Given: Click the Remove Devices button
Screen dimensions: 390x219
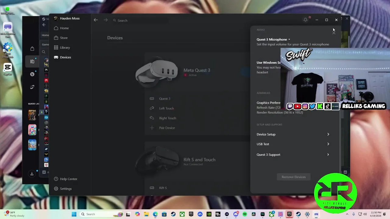Looking at the screenshot, I should click(293, 177).
